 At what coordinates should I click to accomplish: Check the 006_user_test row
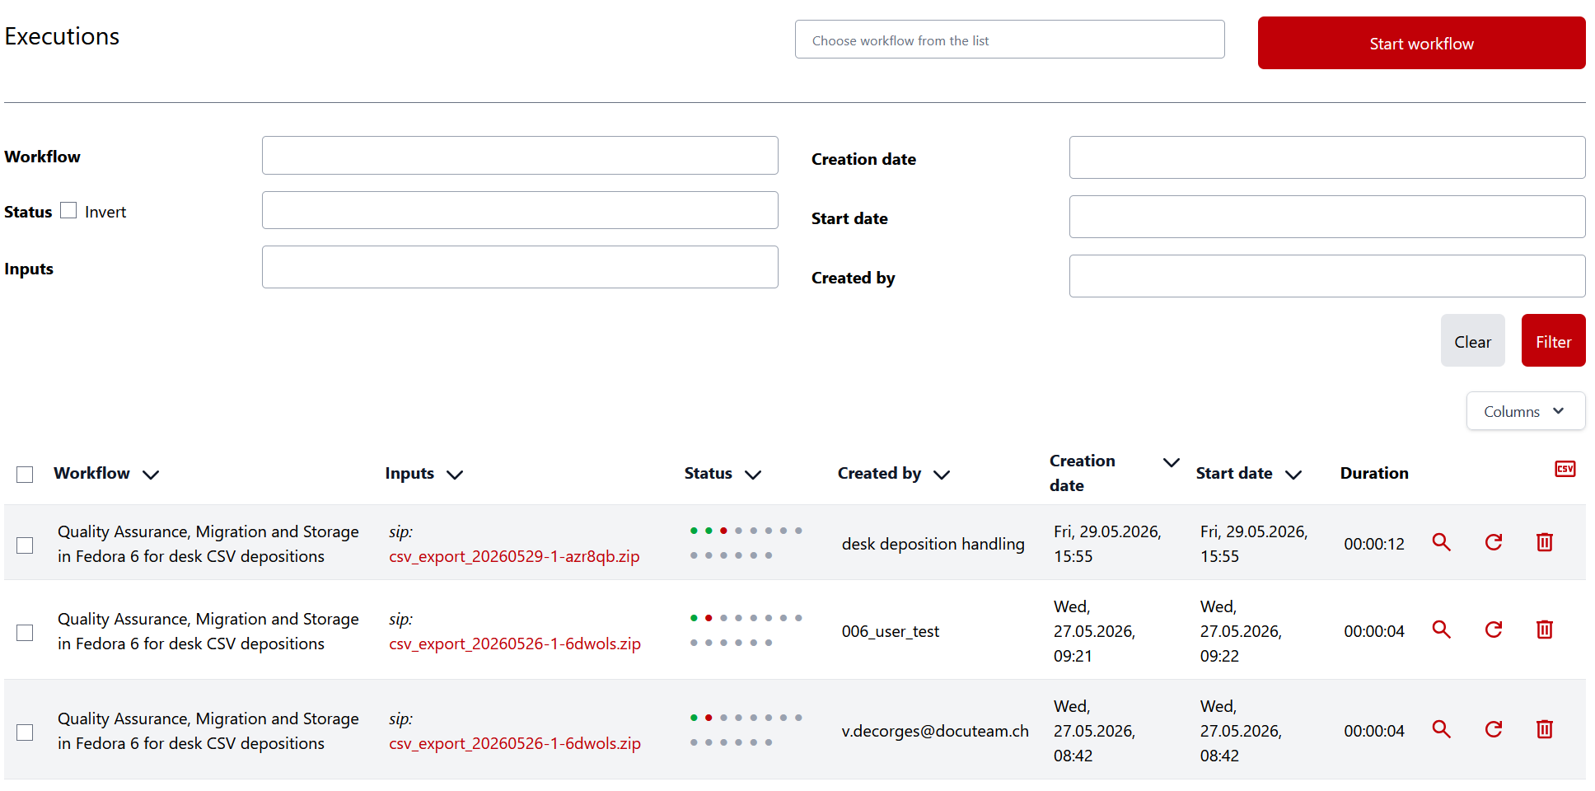click(x=25, y=633)
